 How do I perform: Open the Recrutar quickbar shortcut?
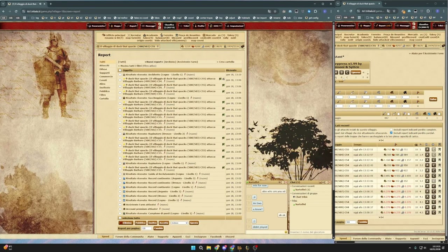(x=134, y=35)
